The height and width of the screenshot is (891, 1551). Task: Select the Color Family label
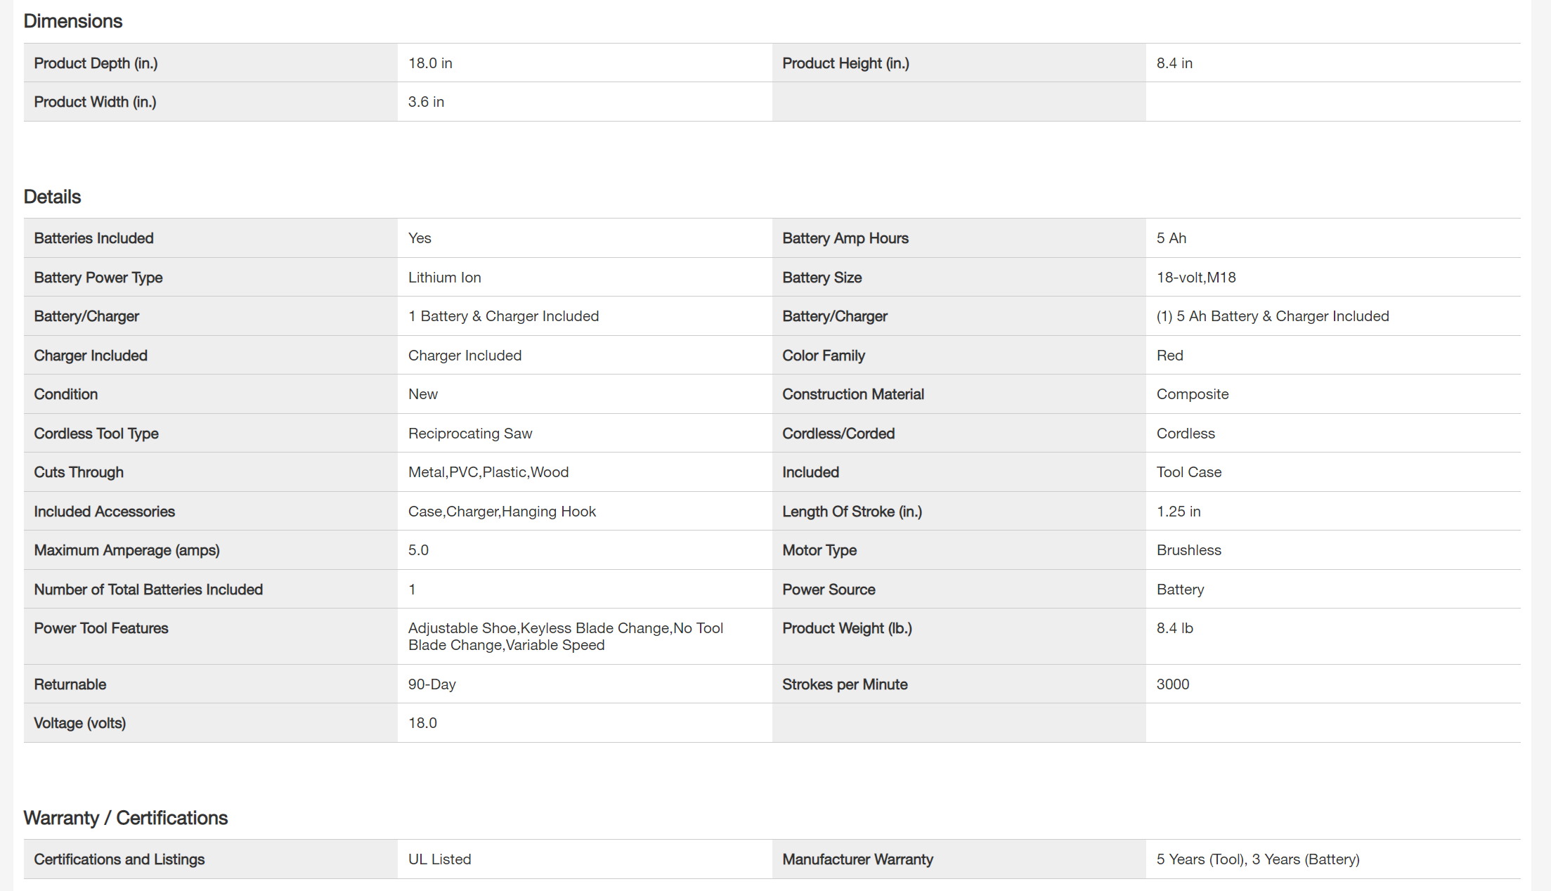[x=824, y=356]
